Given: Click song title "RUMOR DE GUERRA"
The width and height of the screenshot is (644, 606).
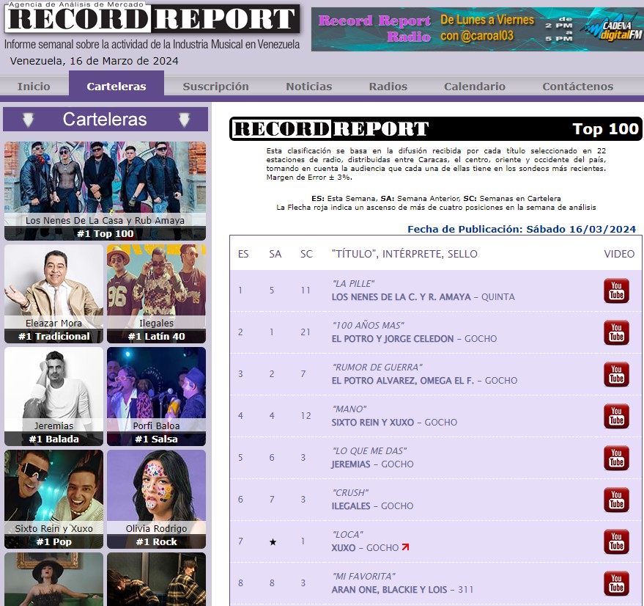Looking at the screenshot, I should pos(377,367).
